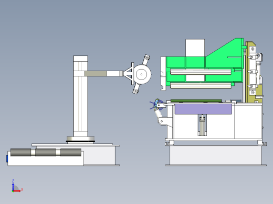Select the gray base box under the right machine
273x204 pixels.
click(x=216, y=155)
